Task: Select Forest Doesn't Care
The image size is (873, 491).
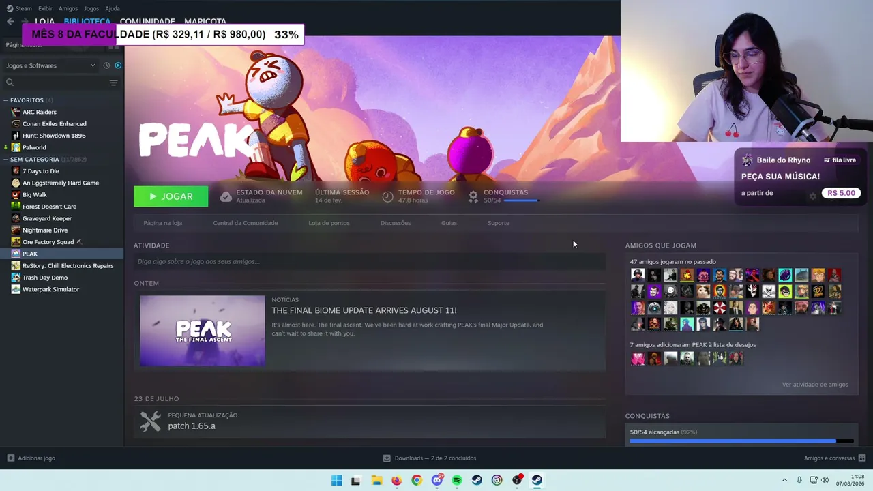Action: [x=49, y=207]
